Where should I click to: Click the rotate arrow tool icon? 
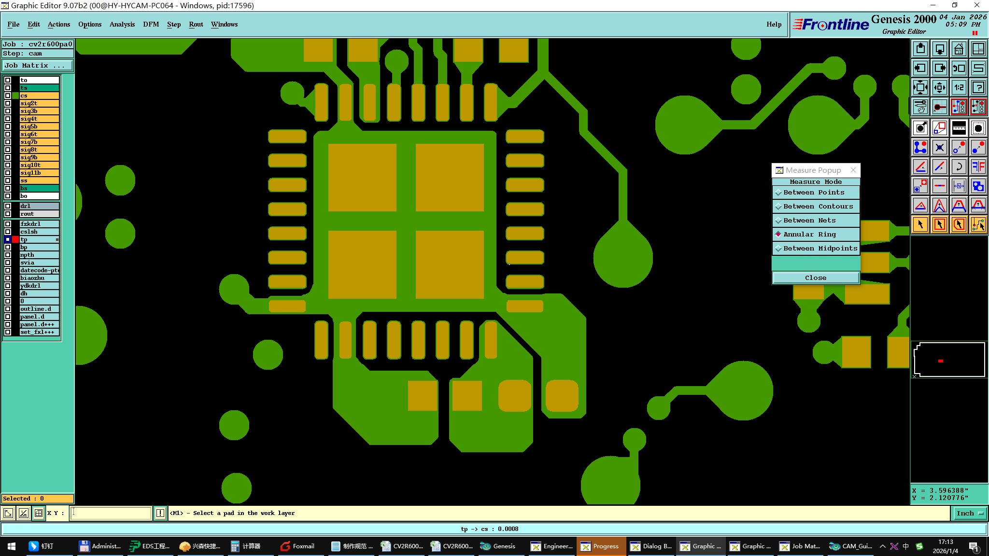[959, 167]
